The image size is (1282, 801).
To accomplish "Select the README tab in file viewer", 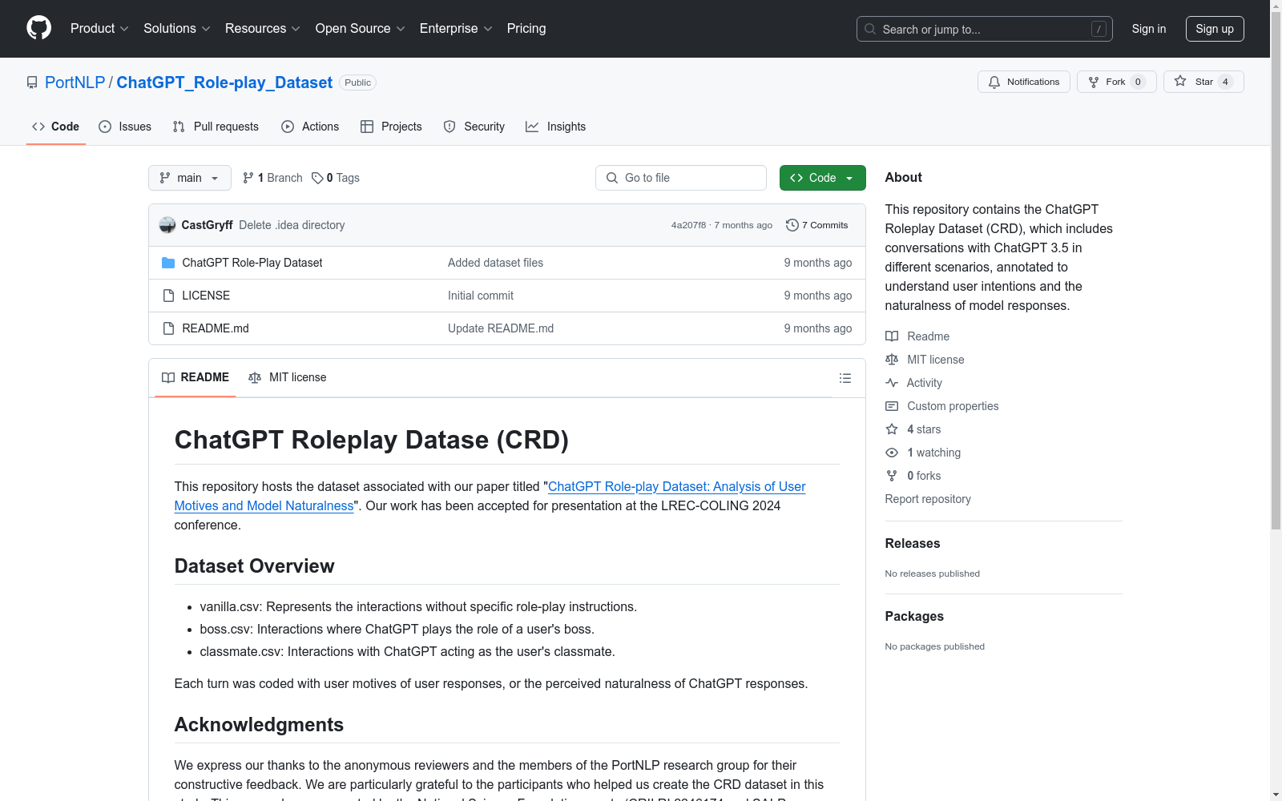I will coord(196,377).
